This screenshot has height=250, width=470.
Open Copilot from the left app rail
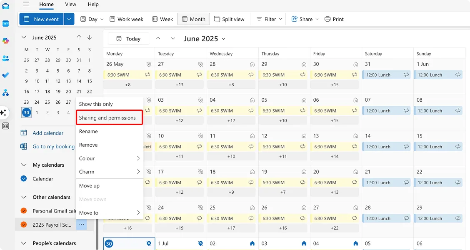(5, 41)
